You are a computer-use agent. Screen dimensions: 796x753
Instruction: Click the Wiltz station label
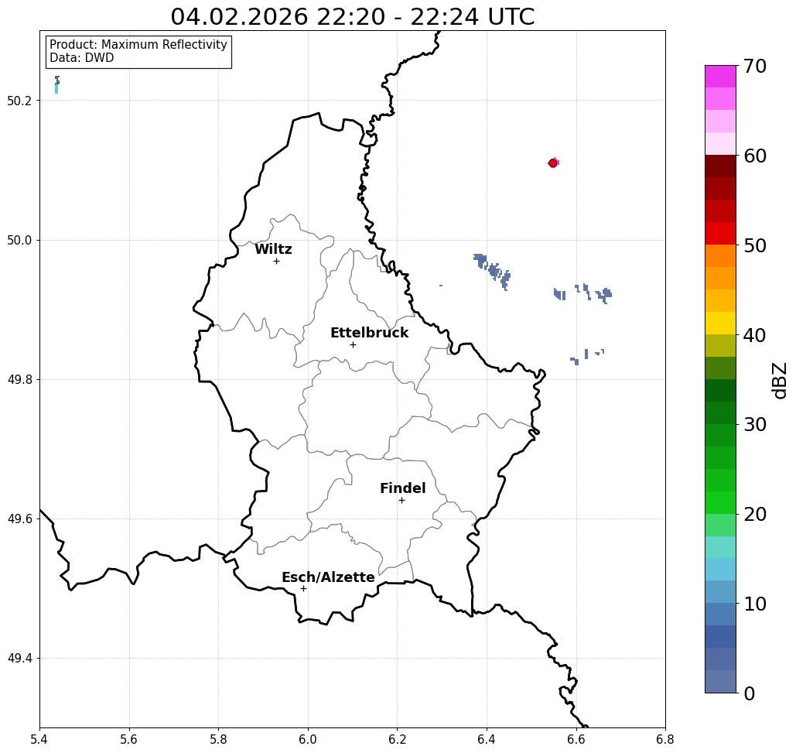273,249
